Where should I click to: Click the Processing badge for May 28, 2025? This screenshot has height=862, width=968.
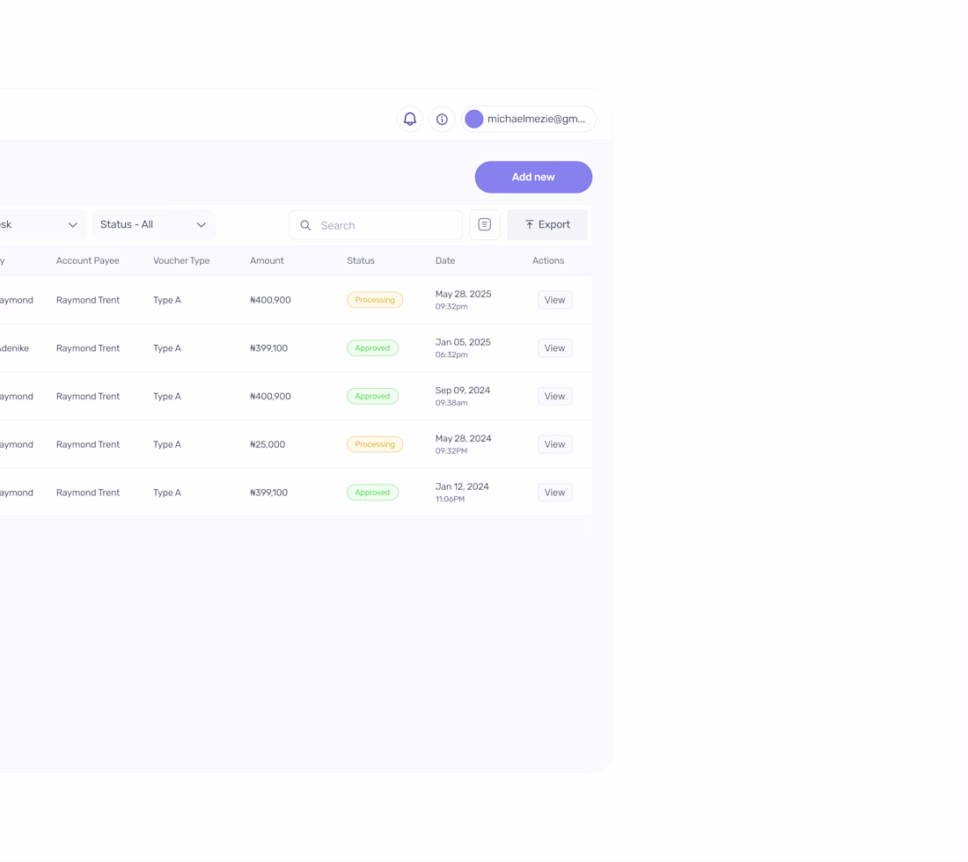click(x=375, y=300)
